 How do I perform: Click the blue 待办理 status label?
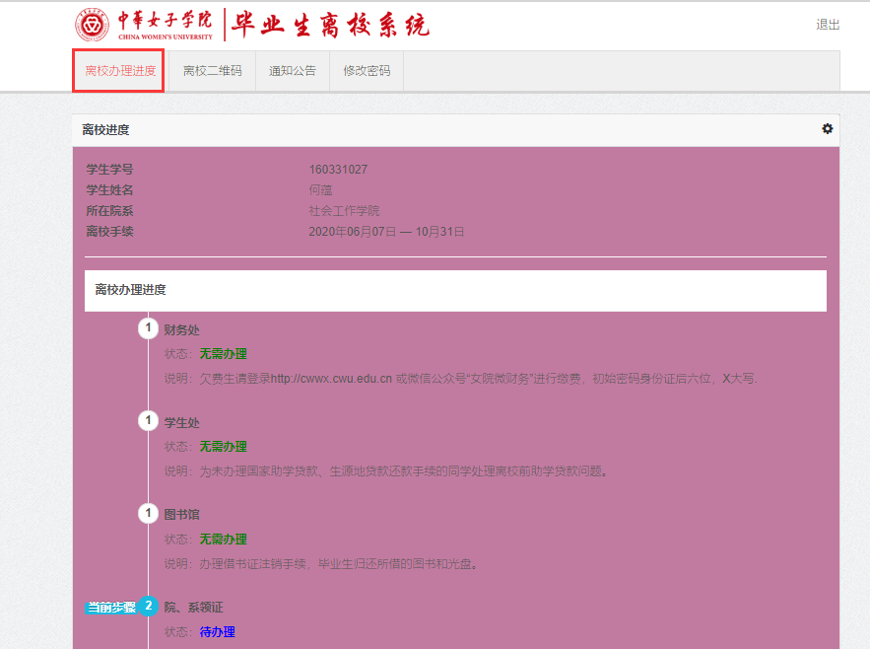[217, 632]
